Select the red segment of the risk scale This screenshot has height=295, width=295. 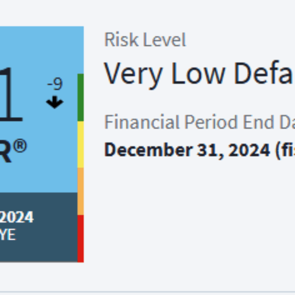point(81,238)
